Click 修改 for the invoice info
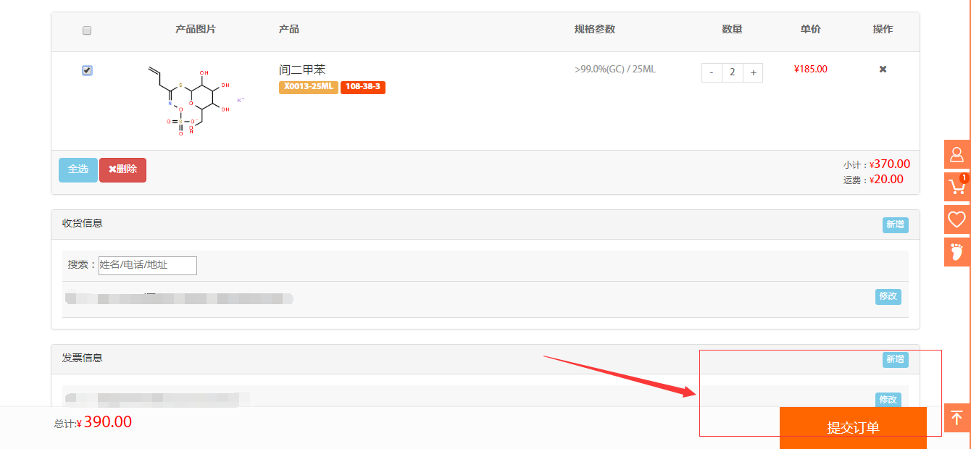 (x=888, y=399)
